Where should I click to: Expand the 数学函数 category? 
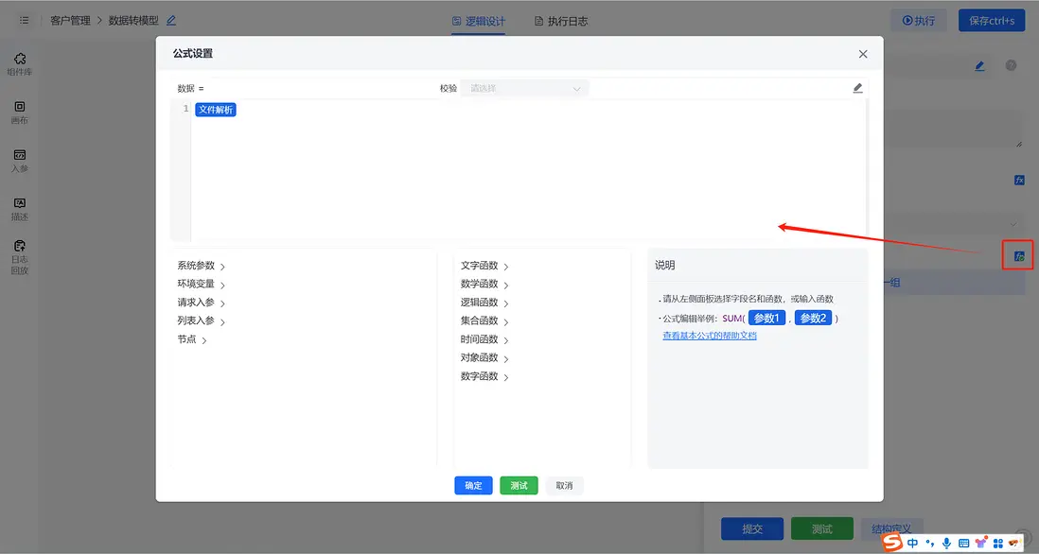pos(484,285)
